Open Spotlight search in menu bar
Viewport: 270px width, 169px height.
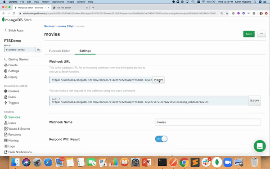click(255, 2)
